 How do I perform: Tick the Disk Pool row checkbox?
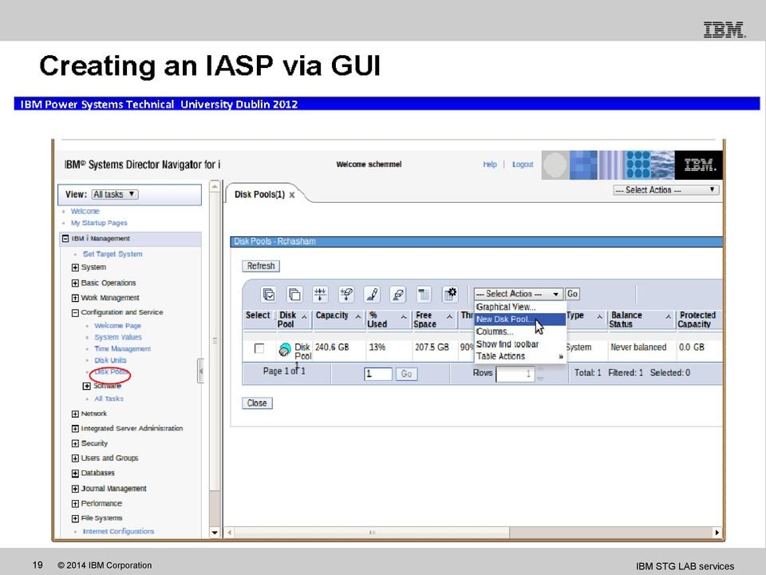[259, 348]
